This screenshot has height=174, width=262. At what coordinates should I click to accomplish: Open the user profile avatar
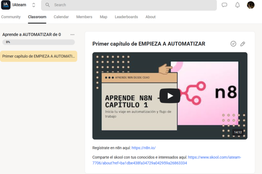(251, 5)
